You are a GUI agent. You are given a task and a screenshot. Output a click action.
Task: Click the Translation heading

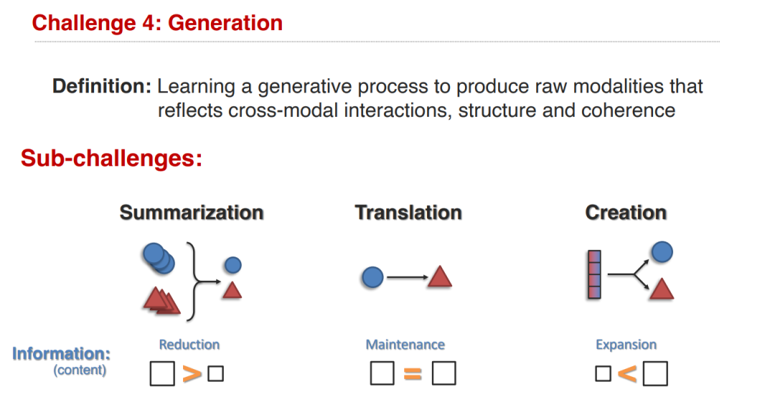(408, 213)
